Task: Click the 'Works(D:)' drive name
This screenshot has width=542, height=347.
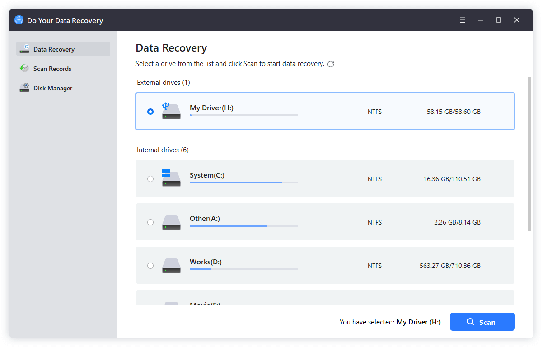Action: tap(206, 262)
